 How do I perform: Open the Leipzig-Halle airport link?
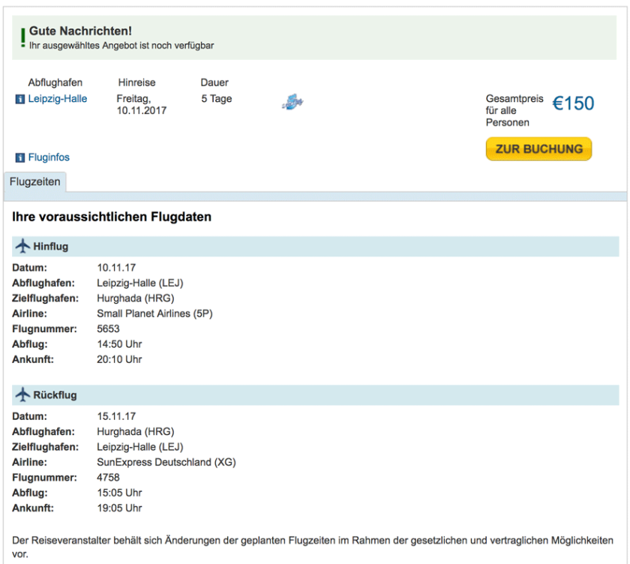(x=58, y=99)
